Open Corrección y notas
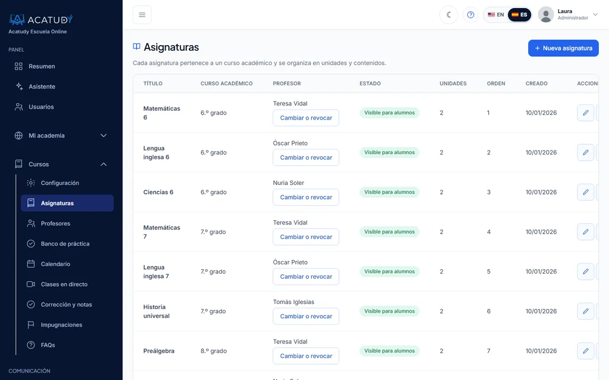 [x=67, y=305]
